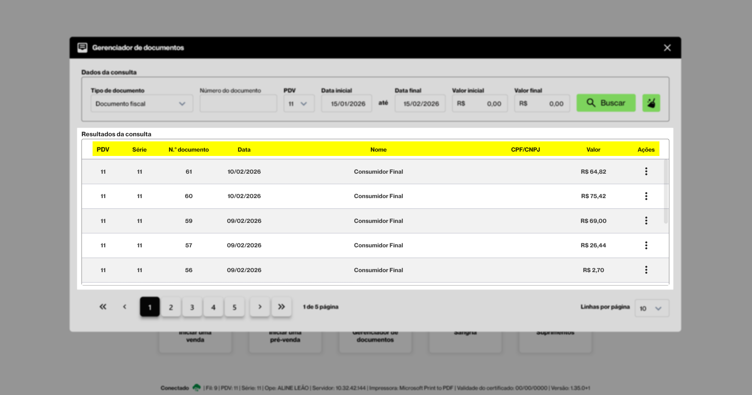The height and width of the screenshot is (395, 752).
Task: Close the Gerenciador de documentos dialog
Action: pyautogui.click(x=667, y=48)
